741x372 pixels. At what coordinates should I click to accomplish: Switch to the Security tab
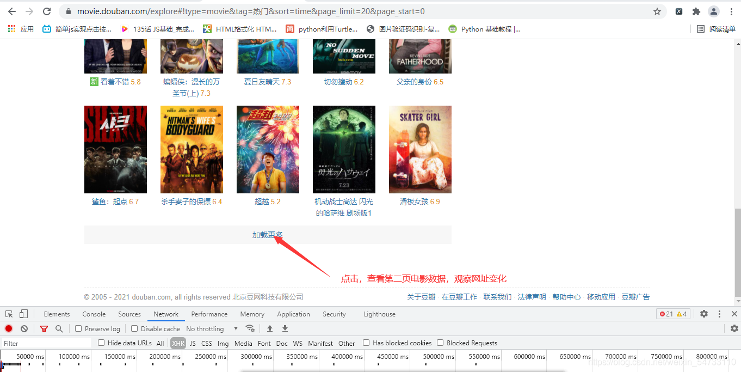tap(334, 314)
